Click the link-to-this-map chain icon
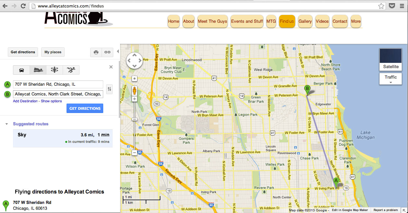Image resolution: width=408 pixels, height=213 pixels. click(107, 52)
